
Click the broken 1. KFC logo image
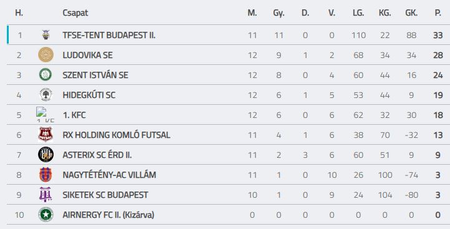click(45, 115)
